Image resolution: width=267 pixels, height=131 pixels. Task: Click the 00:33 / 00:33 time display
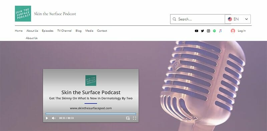[x=66, y=118]
